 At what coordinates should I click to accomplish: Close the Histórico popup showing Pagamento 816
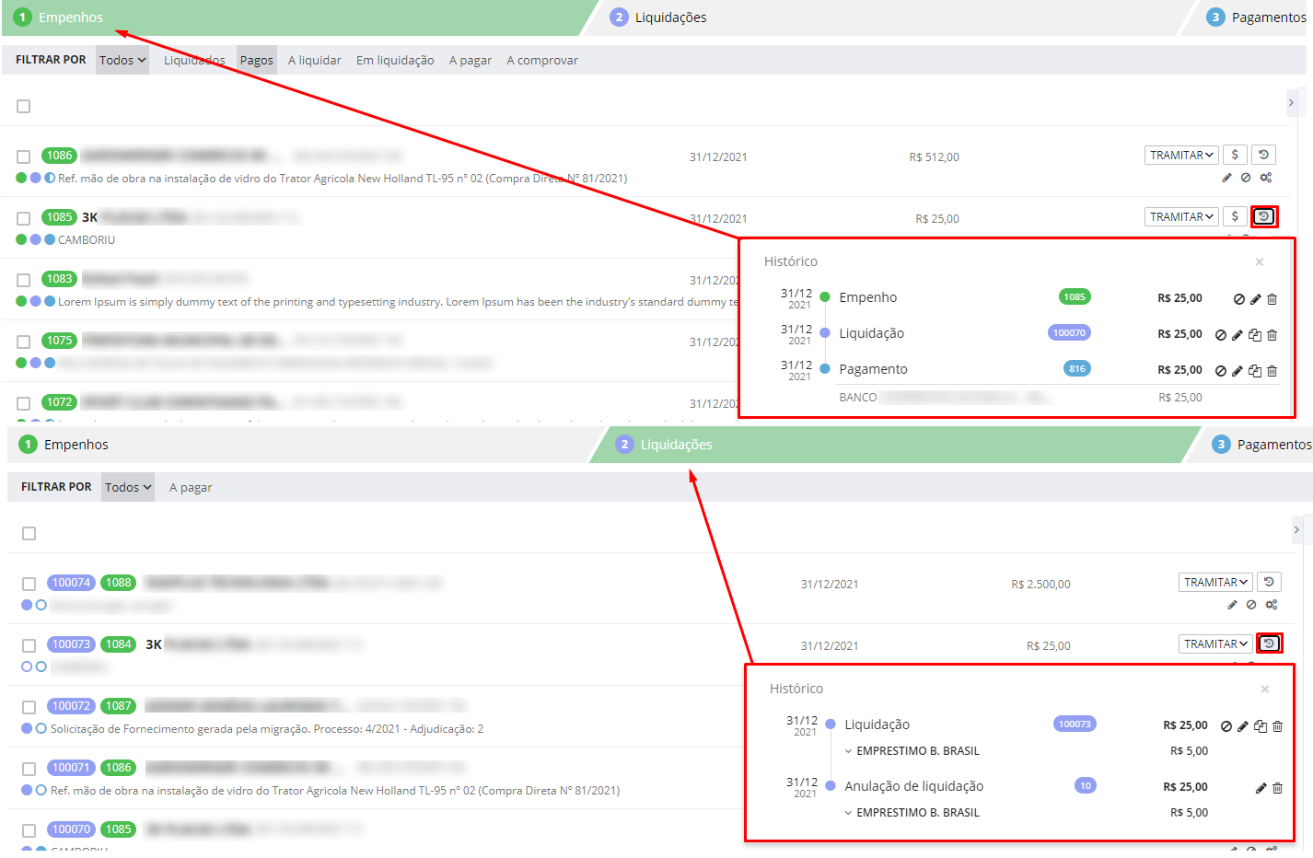1260,262
